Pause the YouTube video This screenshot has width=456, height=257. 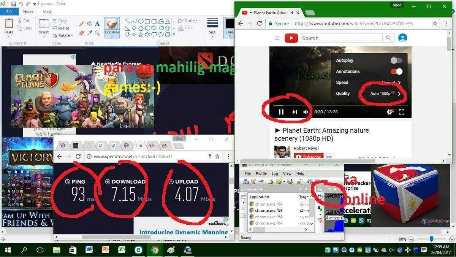pos(281,112)
